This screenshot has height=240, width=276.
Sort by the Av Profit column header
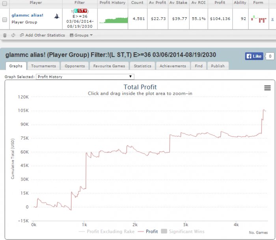click(158, 3)
